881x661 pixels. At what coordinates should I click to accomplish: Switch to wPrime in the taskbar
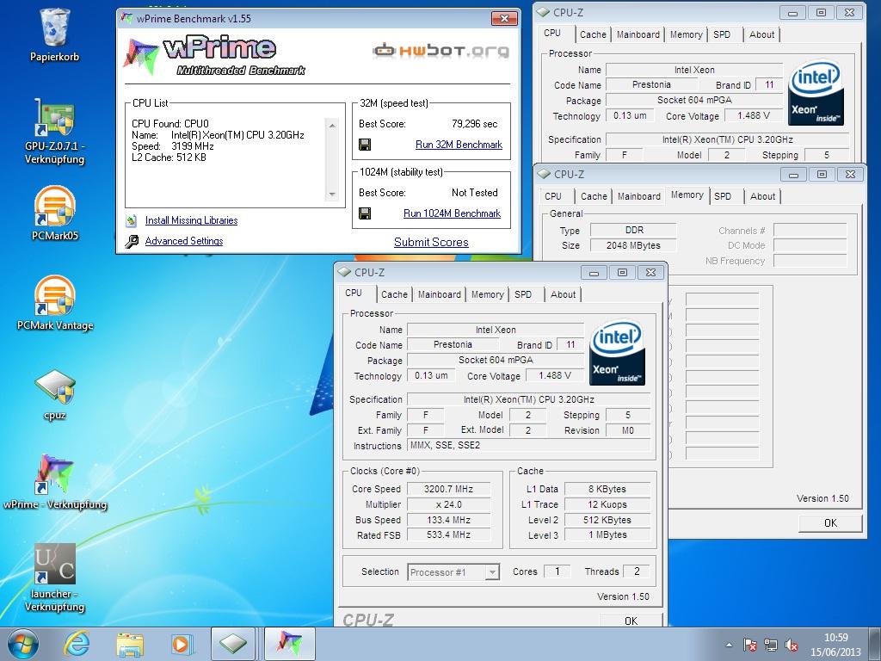pyautogui.click(x=289, y=644)
